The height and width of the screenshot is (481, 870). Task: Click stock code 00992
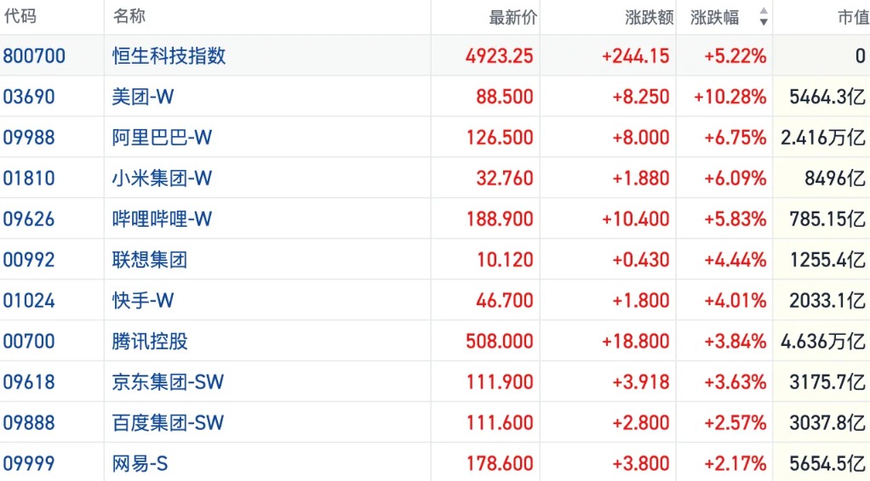pyautogui.click(x=29, y=260)
